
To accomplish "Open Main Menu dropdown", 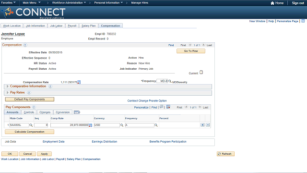I will point(32,3).
